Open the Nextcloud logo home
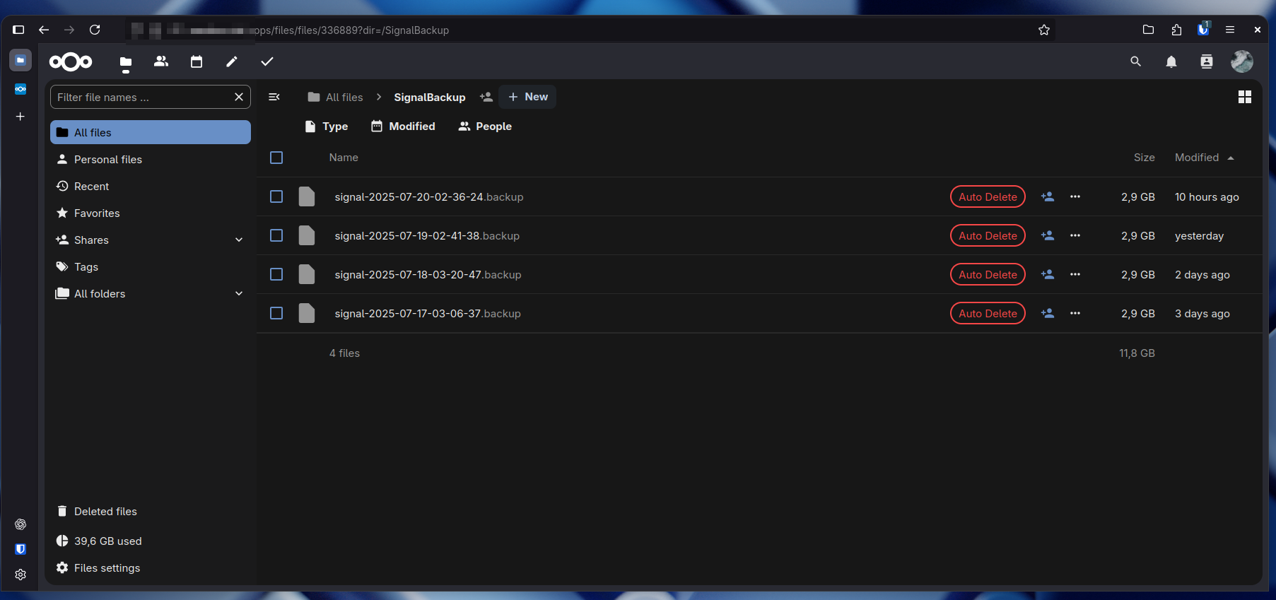 [x=71, y=61]
